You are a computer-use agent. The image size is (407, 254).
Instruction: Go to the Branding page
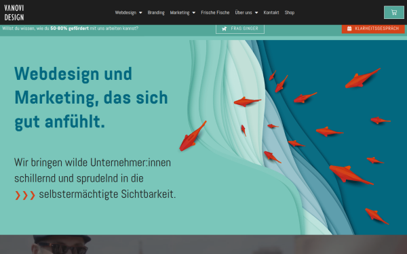pos(156,12)
